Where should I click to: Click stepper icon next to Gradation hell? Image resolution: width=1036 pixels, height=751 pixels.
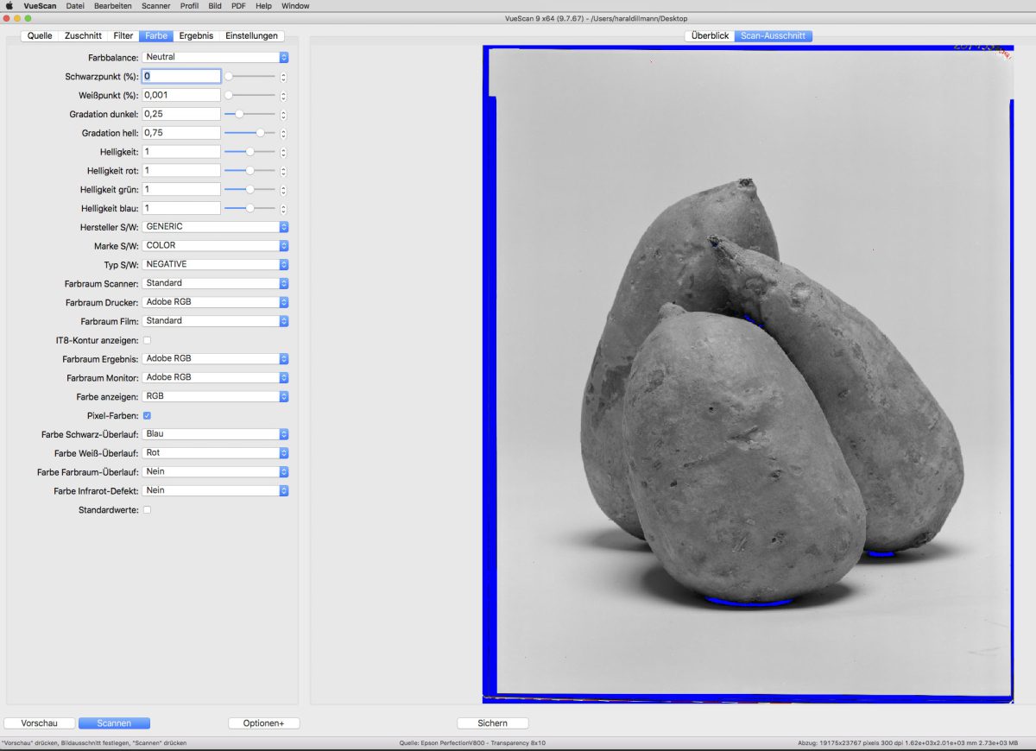pos(283,133)
